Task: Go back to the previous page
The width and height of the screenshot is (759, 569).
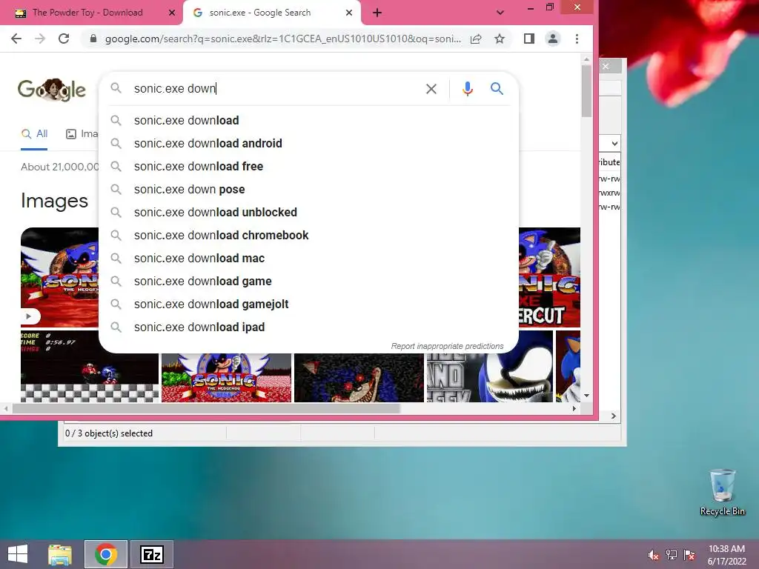Action: [x=16, y=39]
